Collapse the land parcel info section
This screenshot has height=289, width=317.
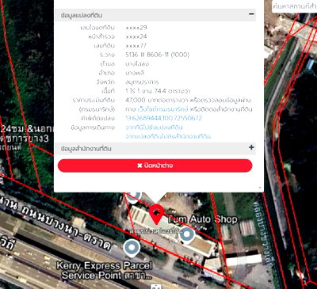point(251,14)
